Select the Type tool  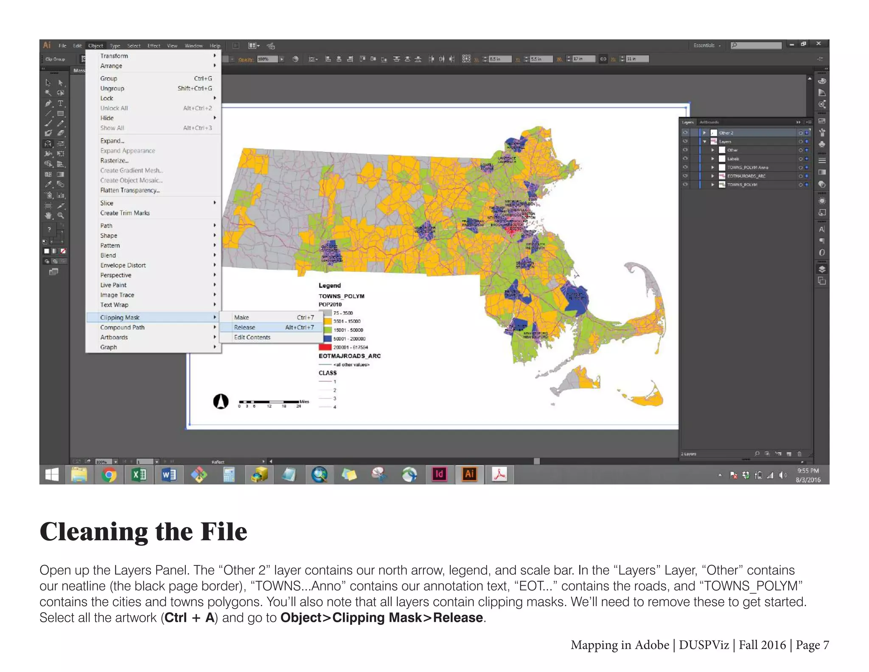click(61, 103)
